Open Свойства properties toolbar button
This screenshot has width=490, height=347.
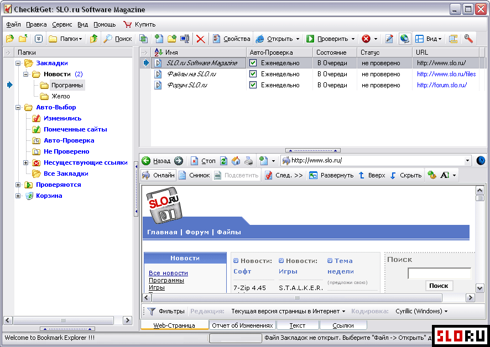[x=231, y=39]
